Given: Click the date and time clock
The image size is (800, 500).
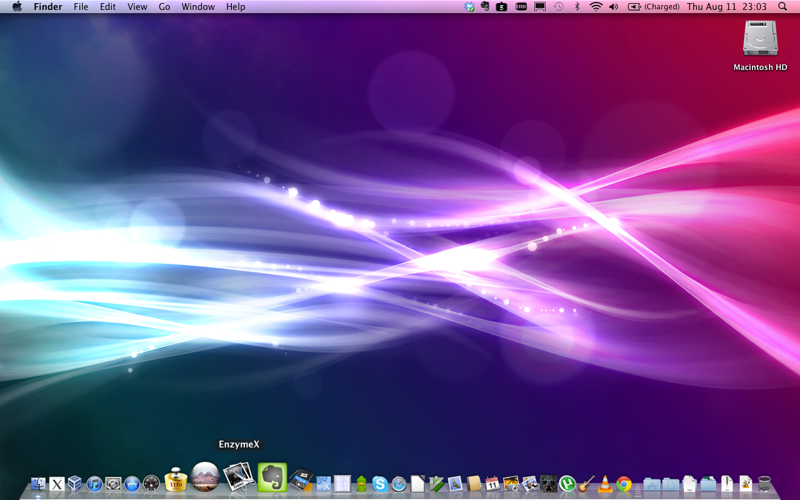Looking at the screenshot, I should [726, 7].
